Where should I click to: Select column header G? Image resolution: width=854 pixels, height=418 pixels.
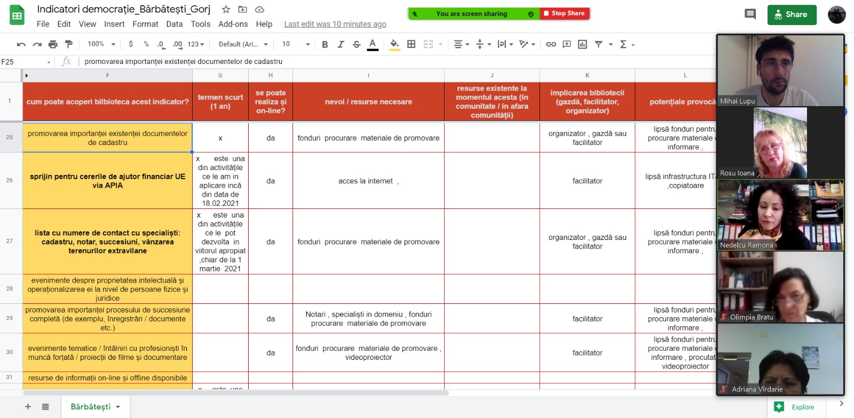[220, 75]
